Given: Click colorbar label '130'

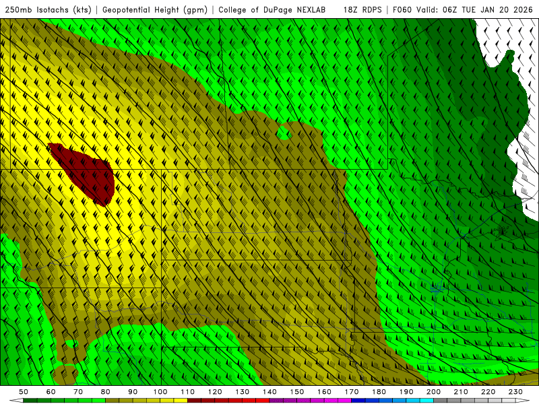Looking at the screenshot, I should click(242, 392).
